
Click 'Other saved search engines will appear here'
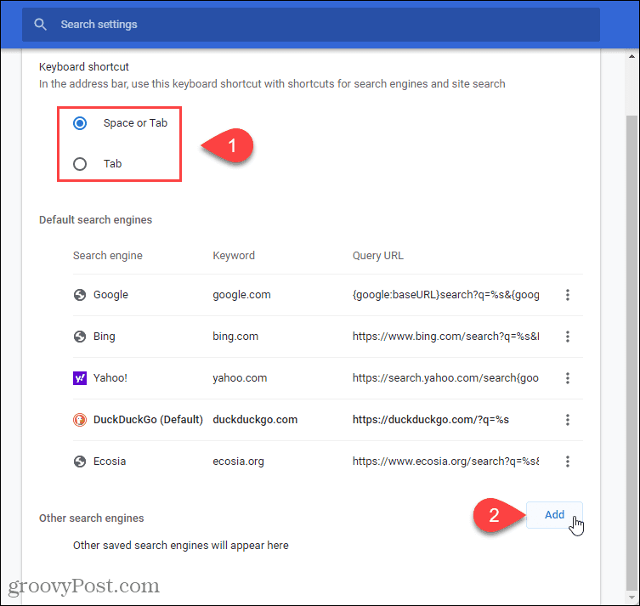click(x=181, y=545)
